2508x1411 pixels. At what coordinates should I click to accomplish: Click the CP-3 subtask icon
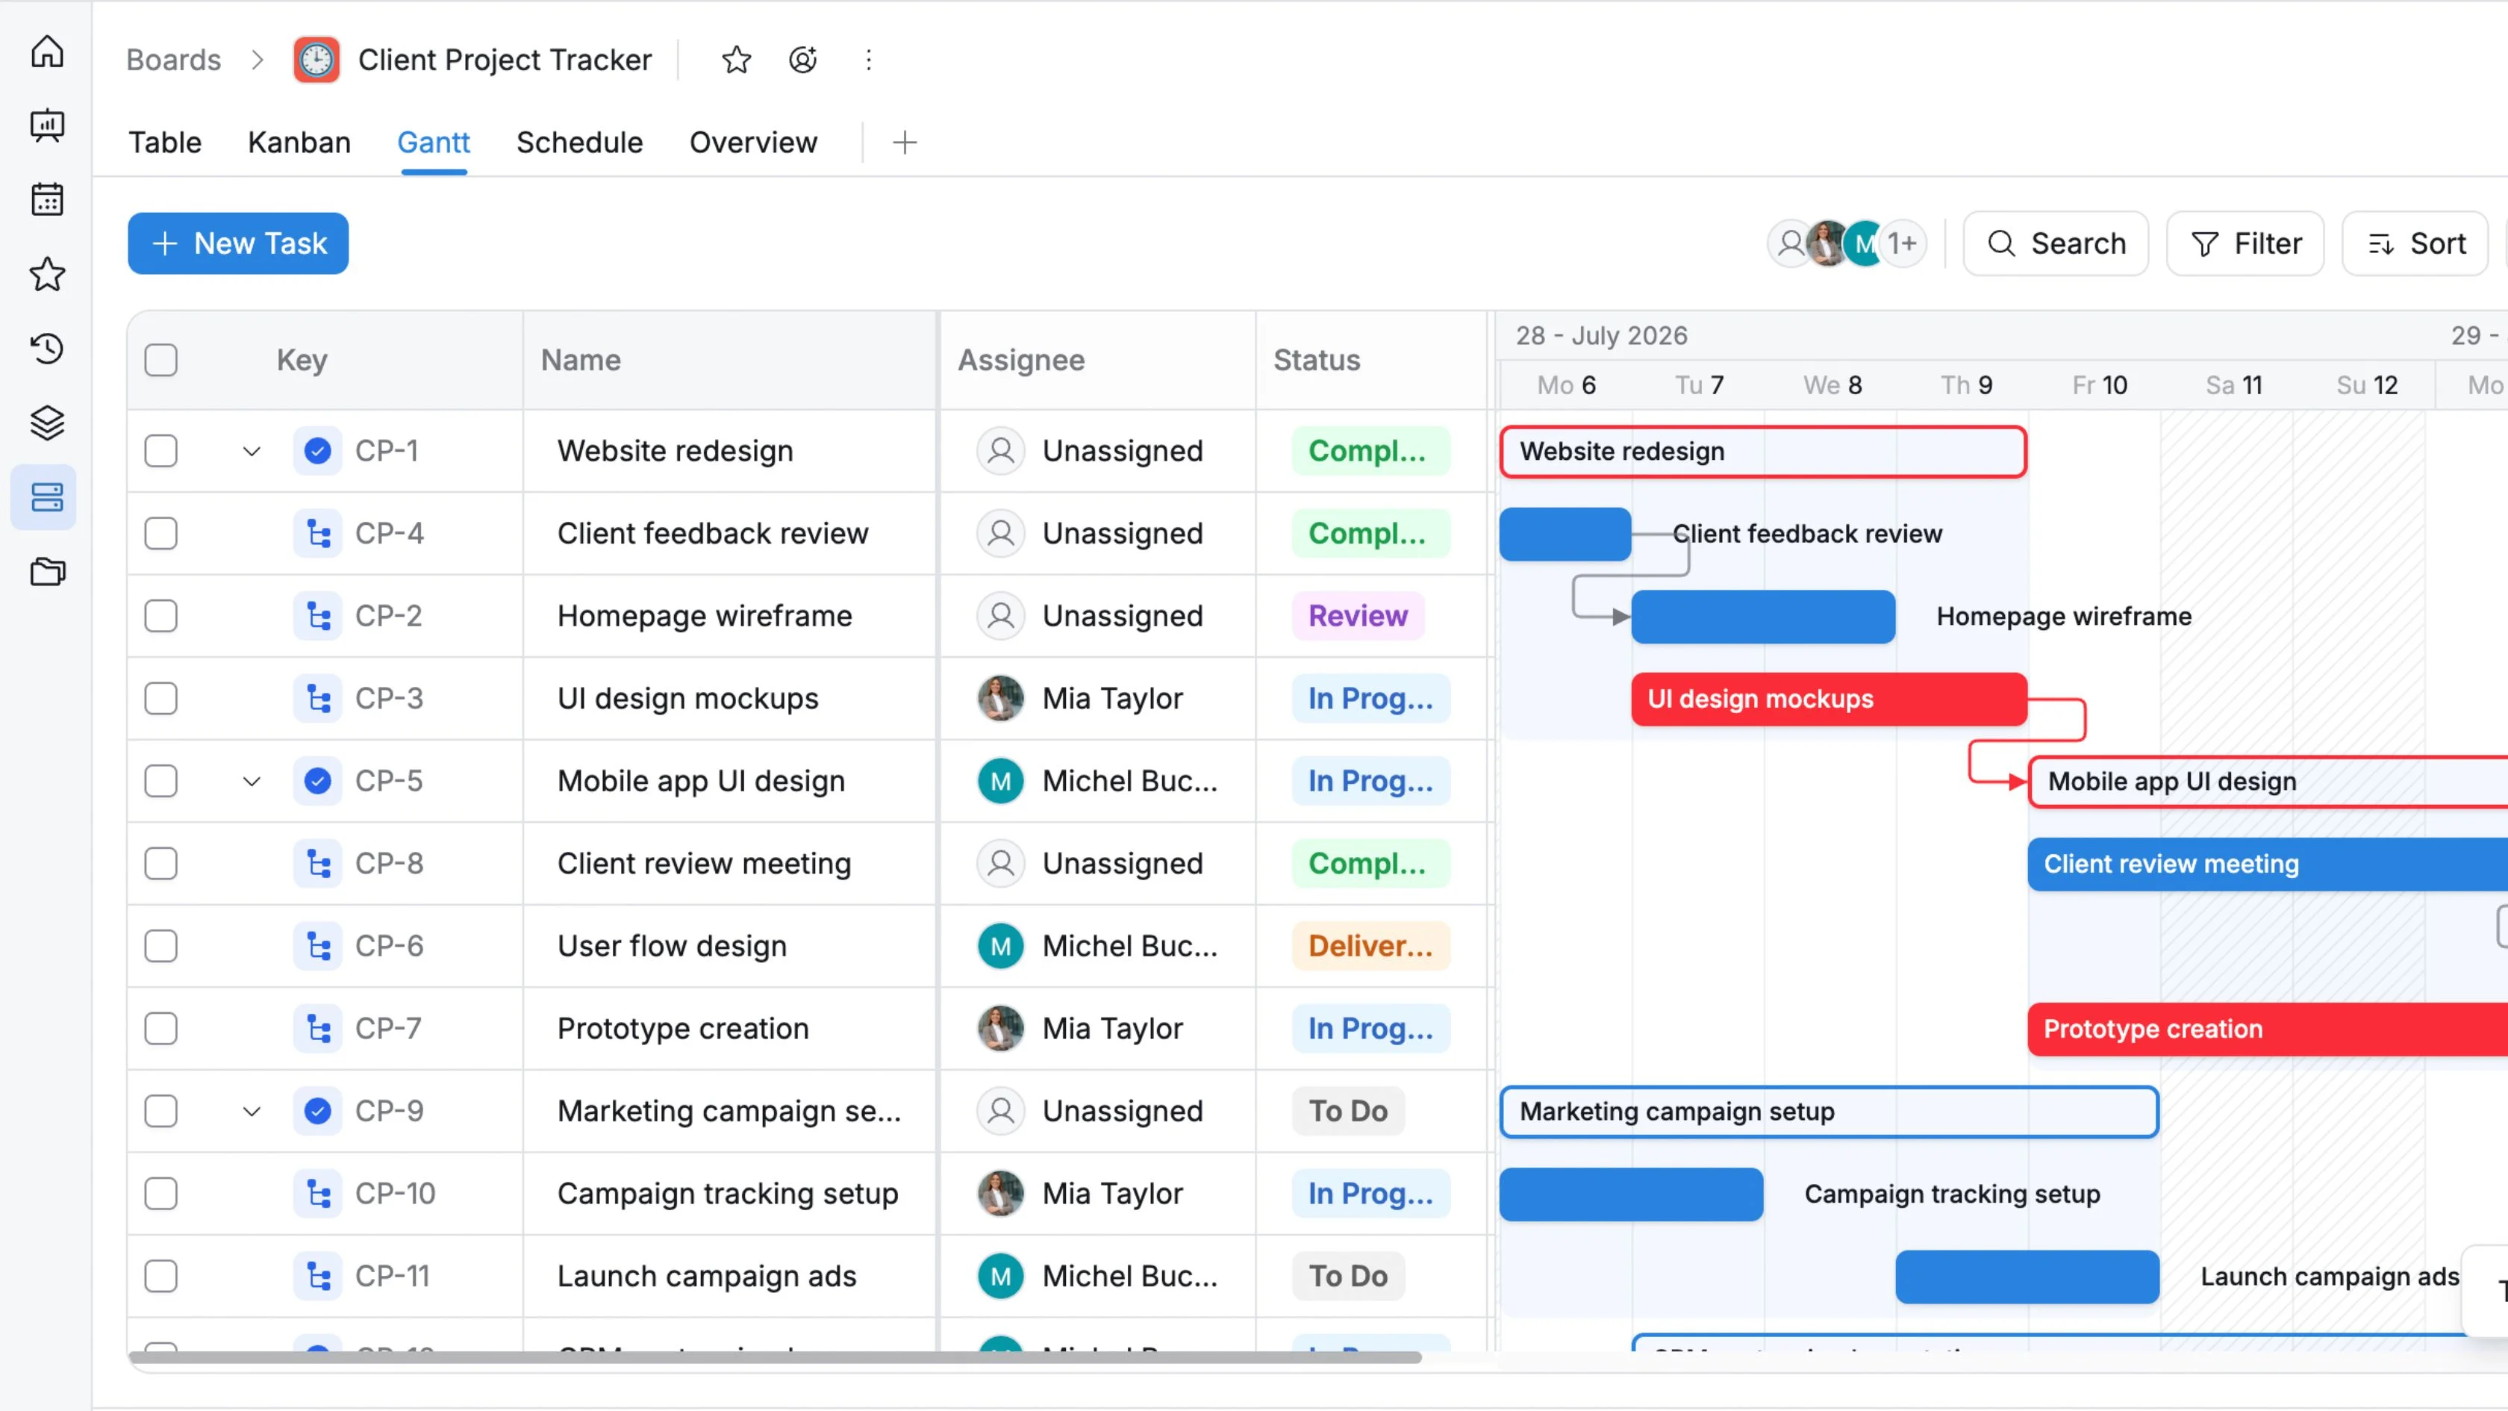317,698
